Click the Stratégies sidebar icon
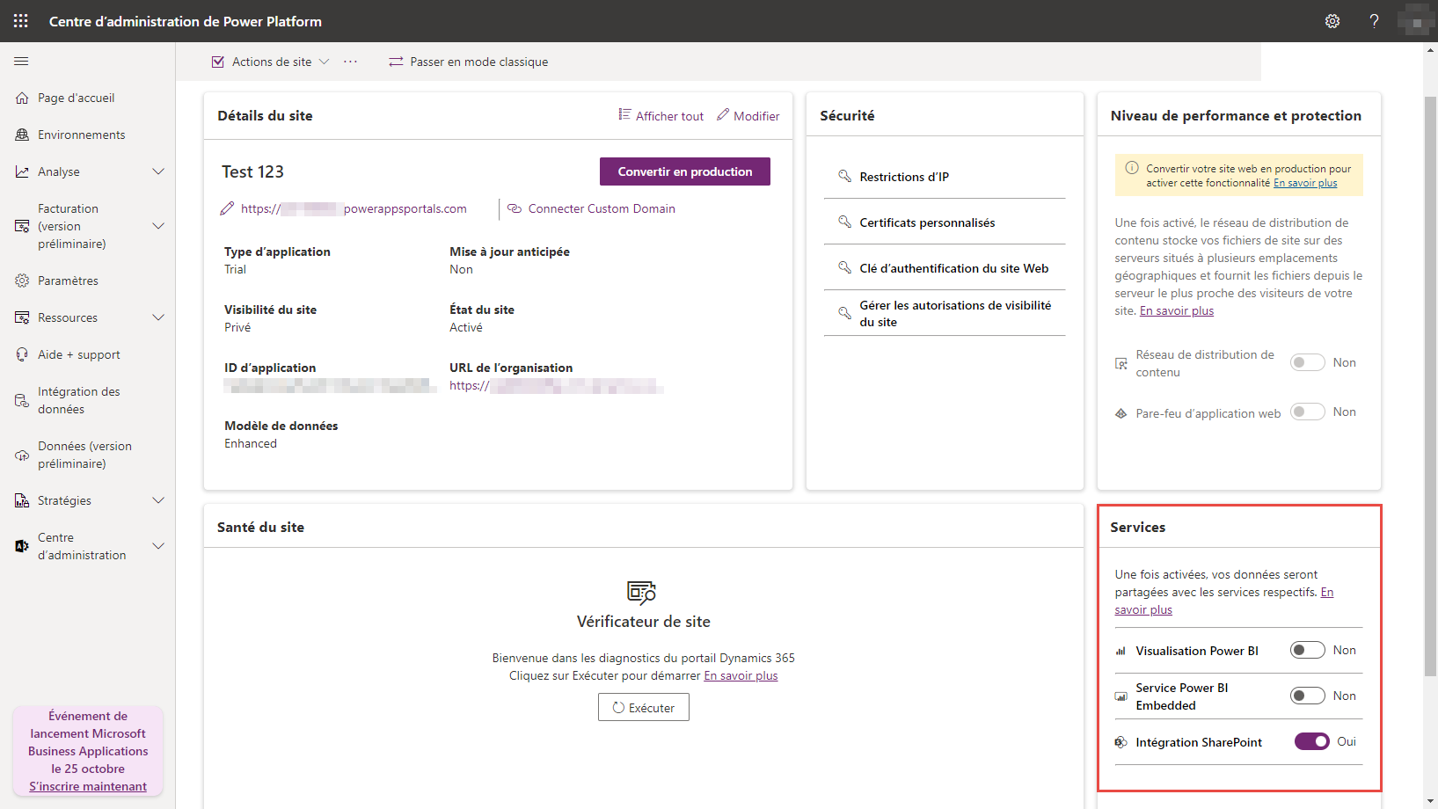Image resolution: width=1438 pixels, height=809 pixels. (22, 500)
